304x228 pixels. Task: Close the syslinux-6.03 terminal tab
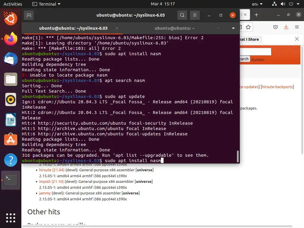[117, 28]
